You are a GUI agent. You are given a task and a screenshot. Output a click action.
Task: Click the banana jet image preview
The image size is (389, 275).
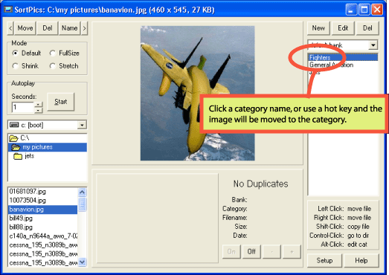198,93
